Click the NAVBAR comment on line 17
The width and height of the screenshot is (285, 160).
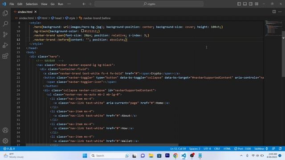pos(50,61)
